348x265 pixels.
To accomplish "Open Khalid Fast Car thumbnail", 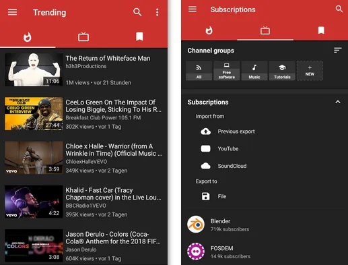I will coord(34,202).
